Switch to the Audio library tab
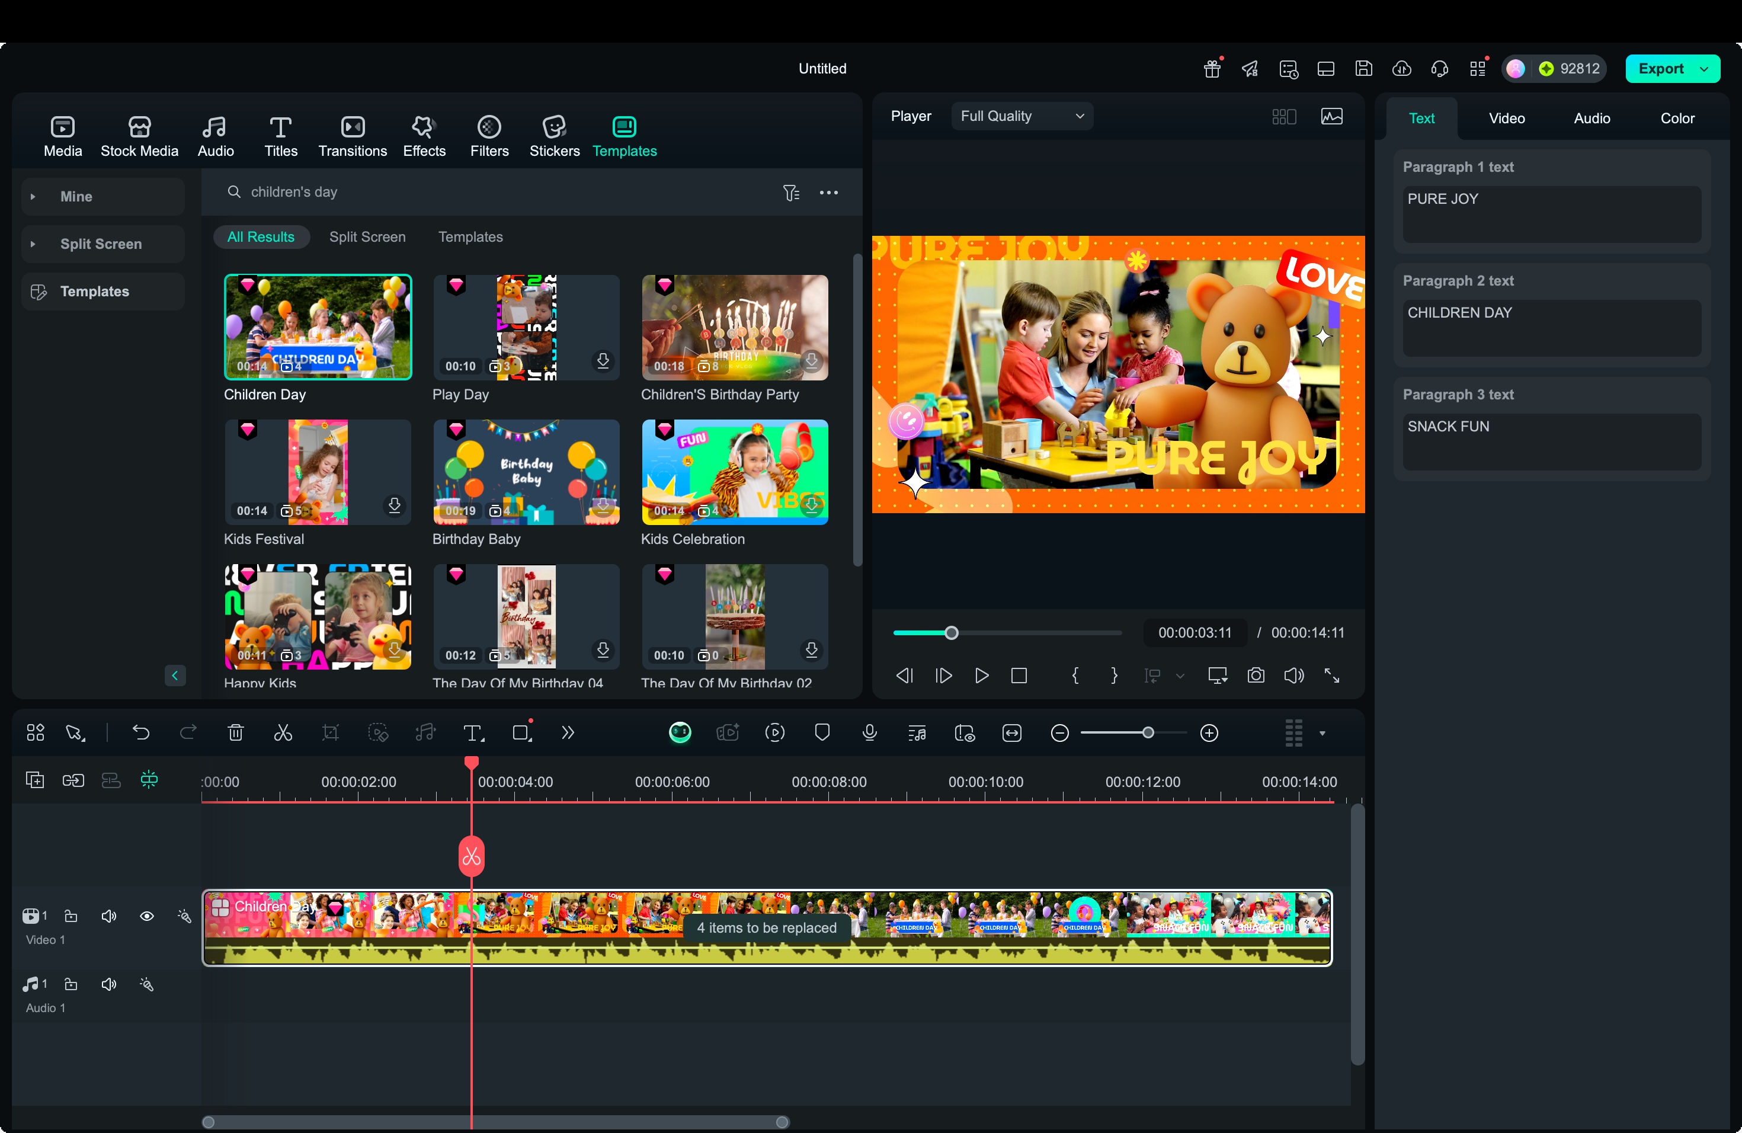 (215, 136)
